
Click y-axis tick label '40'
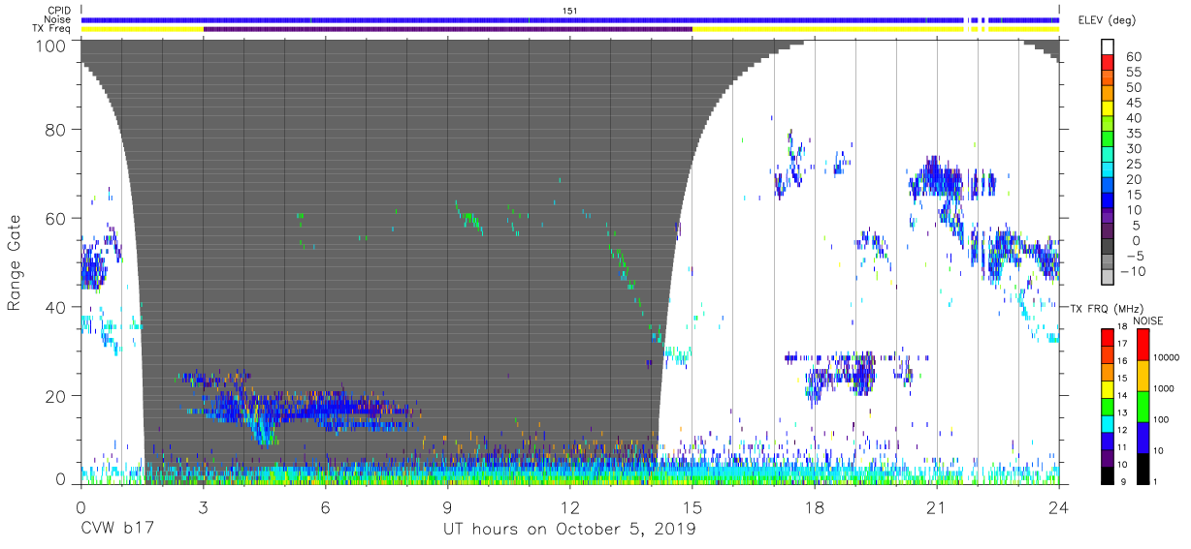point(56,307)
